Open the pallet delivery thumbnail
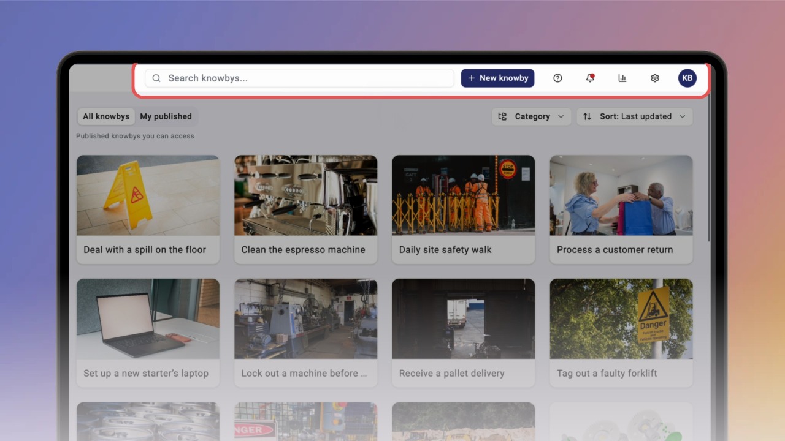This screenshot has width=785, height=441. [x=463, y=319]
